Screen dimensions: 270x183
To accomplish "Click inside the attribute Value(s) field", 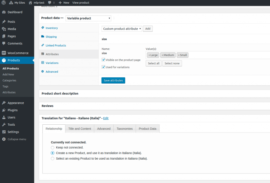I will point(227,55).
